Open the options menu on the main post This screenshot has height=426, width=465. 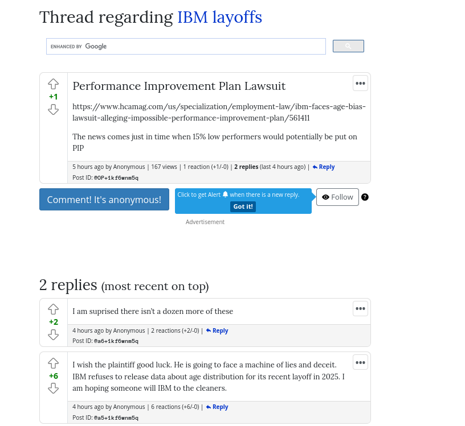[x=360, y=83]
